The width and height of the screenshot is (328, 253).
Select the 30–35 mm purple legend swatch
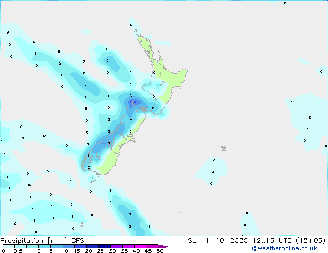pyautogui.click(x=116, y=246)
